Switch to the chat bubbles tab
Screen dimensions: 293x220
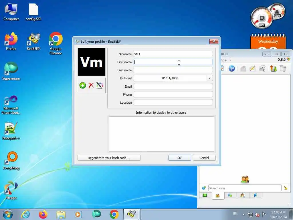pyautogui.click(x=230, y=195)
